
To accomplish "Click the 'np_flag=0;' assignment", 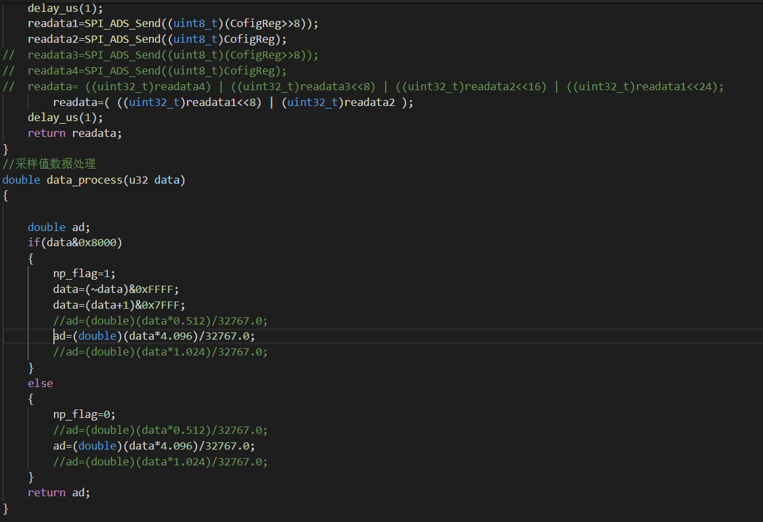I will pyautogui.click(x=84, y=415).
